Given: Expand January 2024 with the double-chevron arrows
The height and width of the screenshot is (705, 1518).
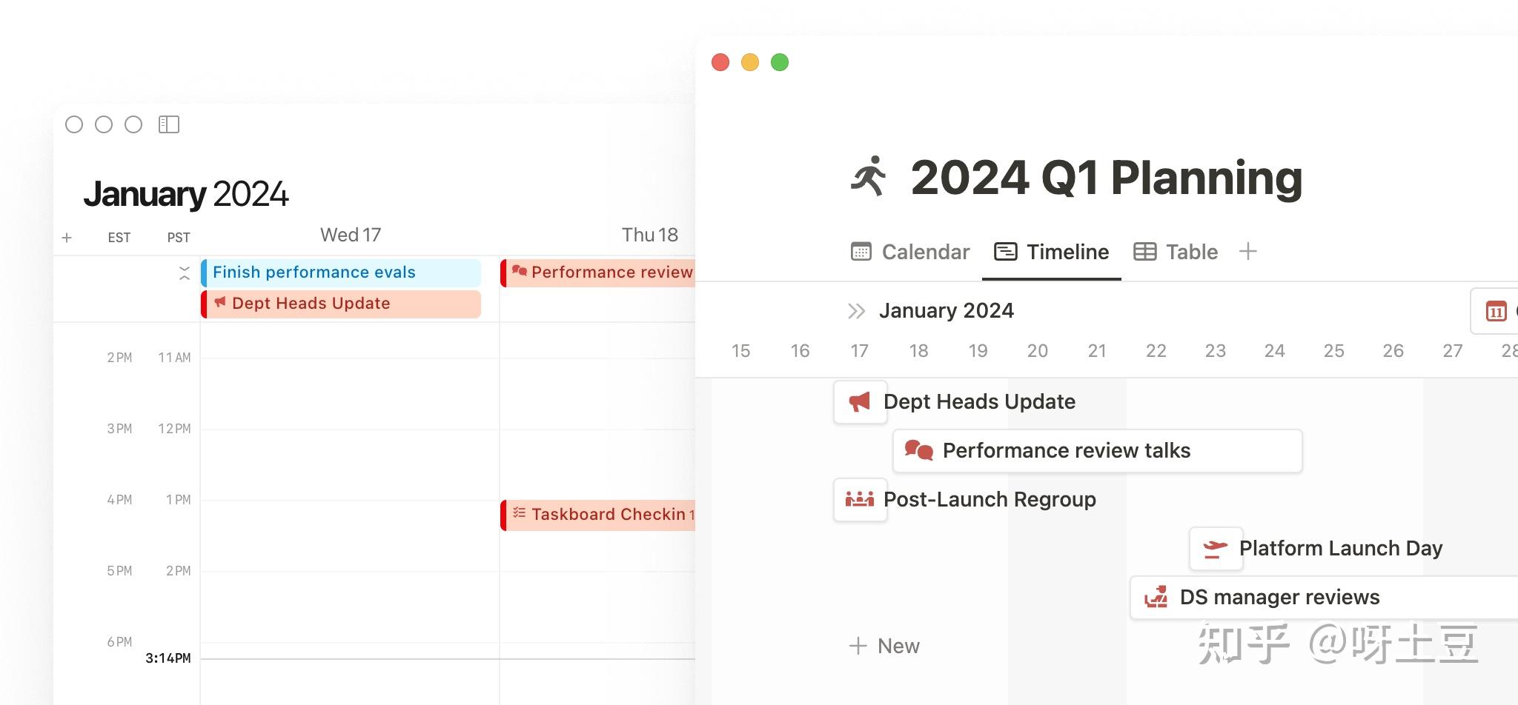Looking at the screenshot, I should pyautogui.click(x=856, y=311).
